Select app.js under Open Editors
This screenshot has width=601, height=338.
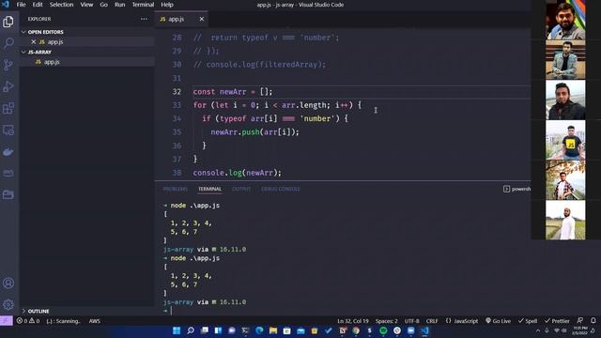click(x=87, y=41)
